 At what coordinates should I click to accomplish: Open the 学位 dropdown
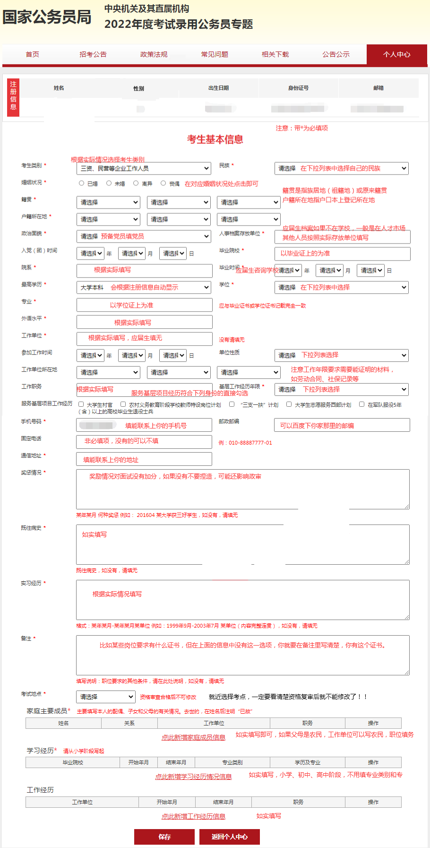[x=342, y=288]
